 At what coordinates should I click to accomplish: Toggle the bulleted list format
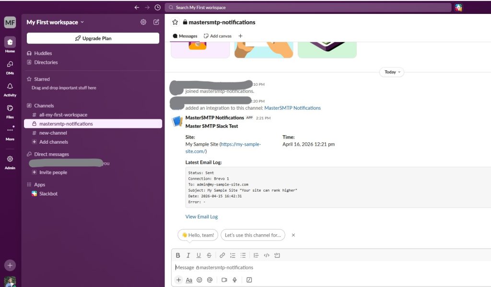click(x=243, y=255)
